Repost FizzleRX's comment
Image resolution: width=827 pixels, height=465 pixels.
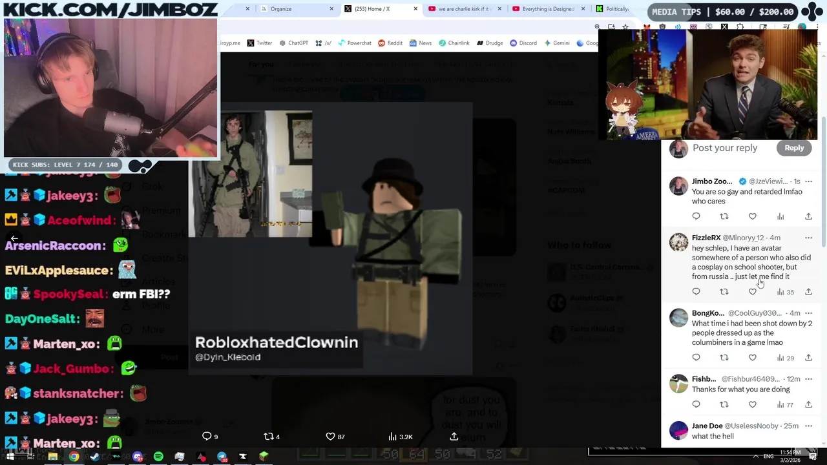pyautogui.click(x=724, y=292)
